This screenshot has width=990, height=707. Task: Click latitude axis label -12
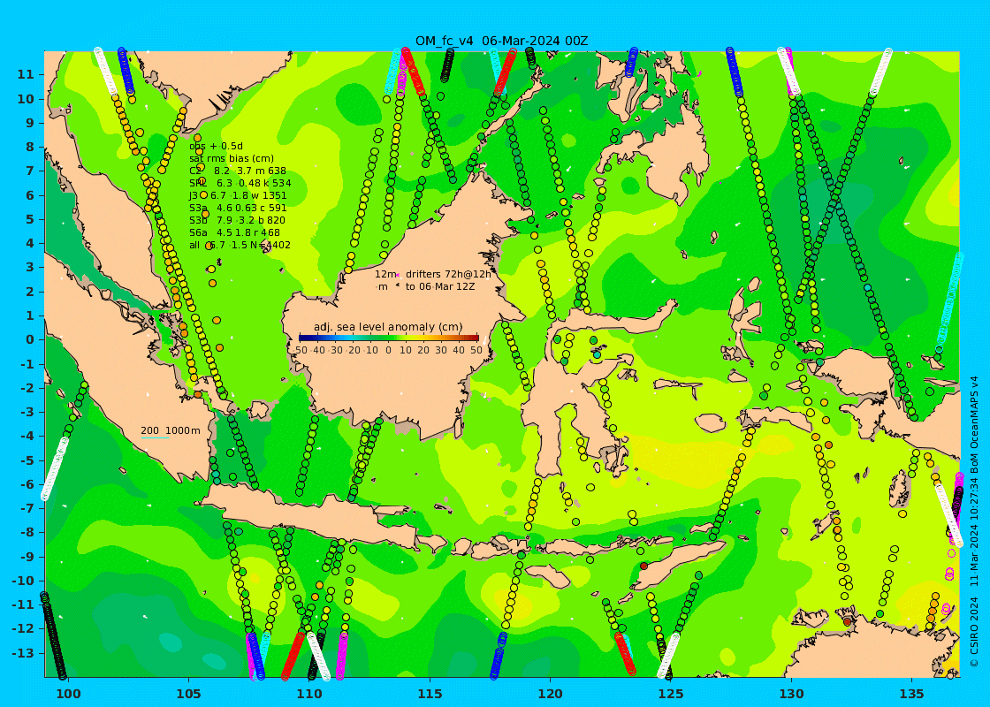tap(23, 628)
